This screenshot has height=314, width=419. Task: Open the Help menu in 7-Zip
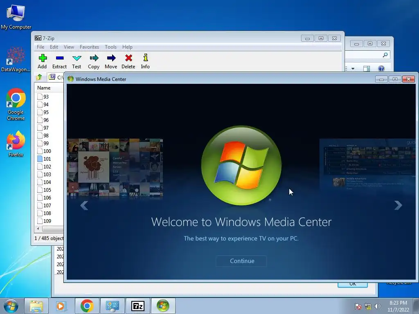pyautogui.click(x=128, y=47)
